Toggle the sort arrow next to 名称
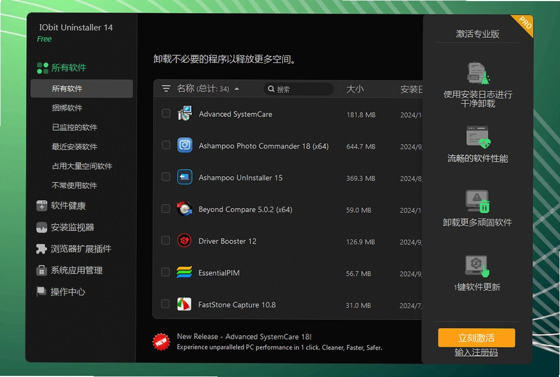This screenshot has height=377, width=560. [x=237, y=89]
